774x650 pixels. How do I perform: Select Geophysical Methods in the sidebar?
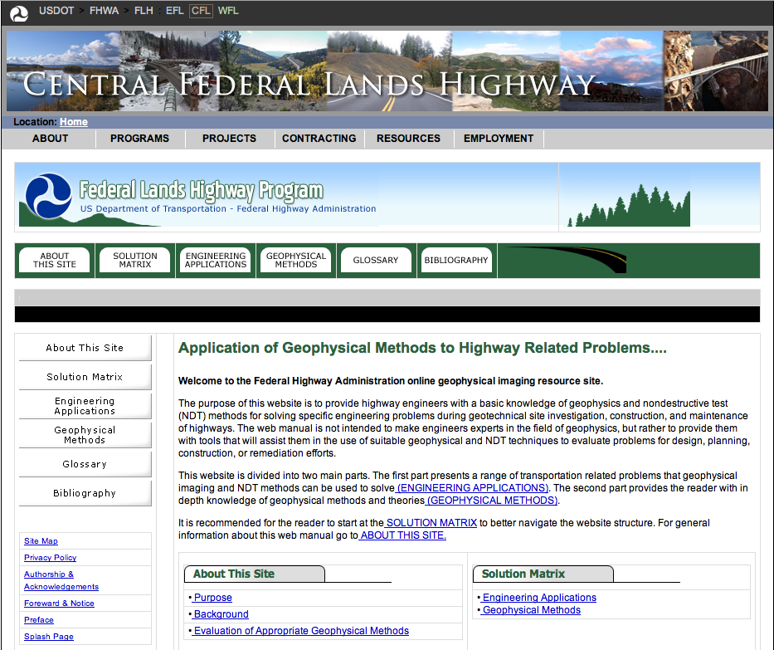[x=85, y=435]
